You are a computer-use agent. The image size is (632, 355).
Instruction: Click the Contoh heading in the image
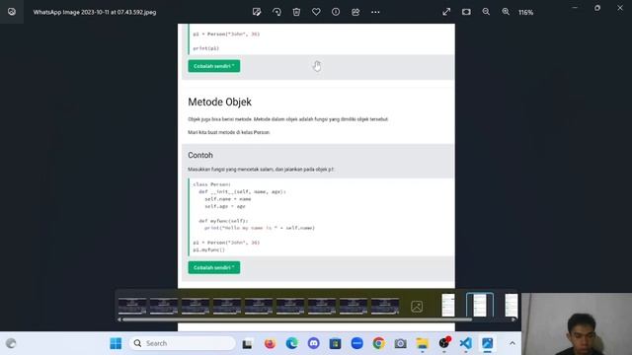200,155
